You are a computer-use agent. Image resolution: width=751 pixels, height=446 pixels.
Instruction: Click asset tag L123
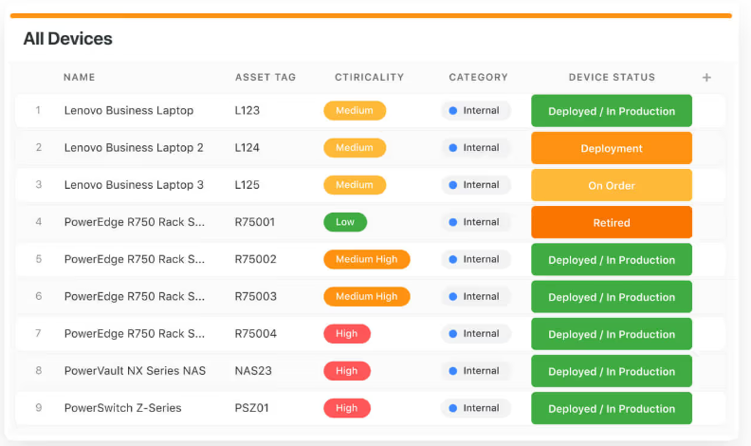[247, 111]
